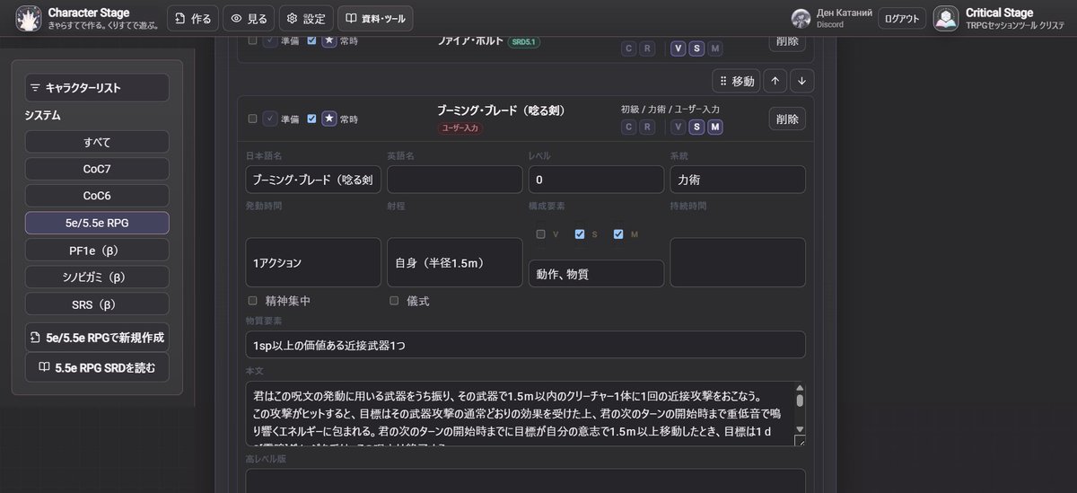Open キャラクターリスト from the sidebar

pos(97,88)
